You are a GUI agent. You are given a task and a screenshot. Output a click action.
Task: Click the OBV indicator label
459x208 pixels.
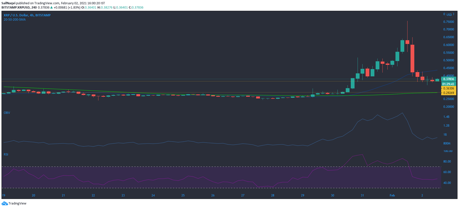[x=7, y=113]
